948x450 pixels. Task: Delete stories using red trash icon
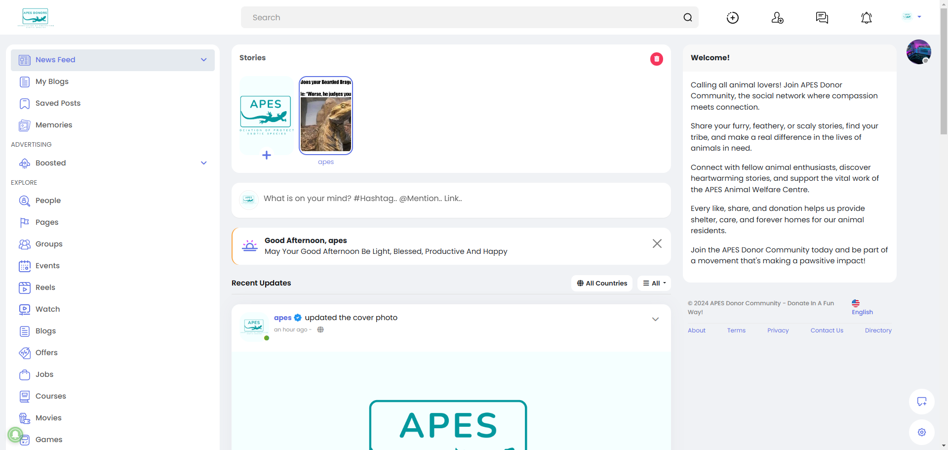click(x=656, y=59)
